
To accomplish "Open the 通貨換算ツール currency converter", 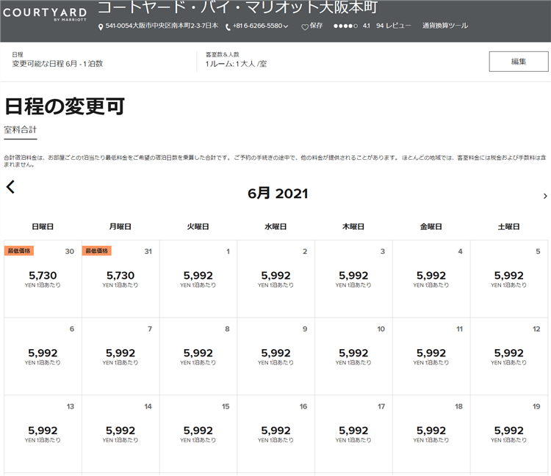I will 444,26.
